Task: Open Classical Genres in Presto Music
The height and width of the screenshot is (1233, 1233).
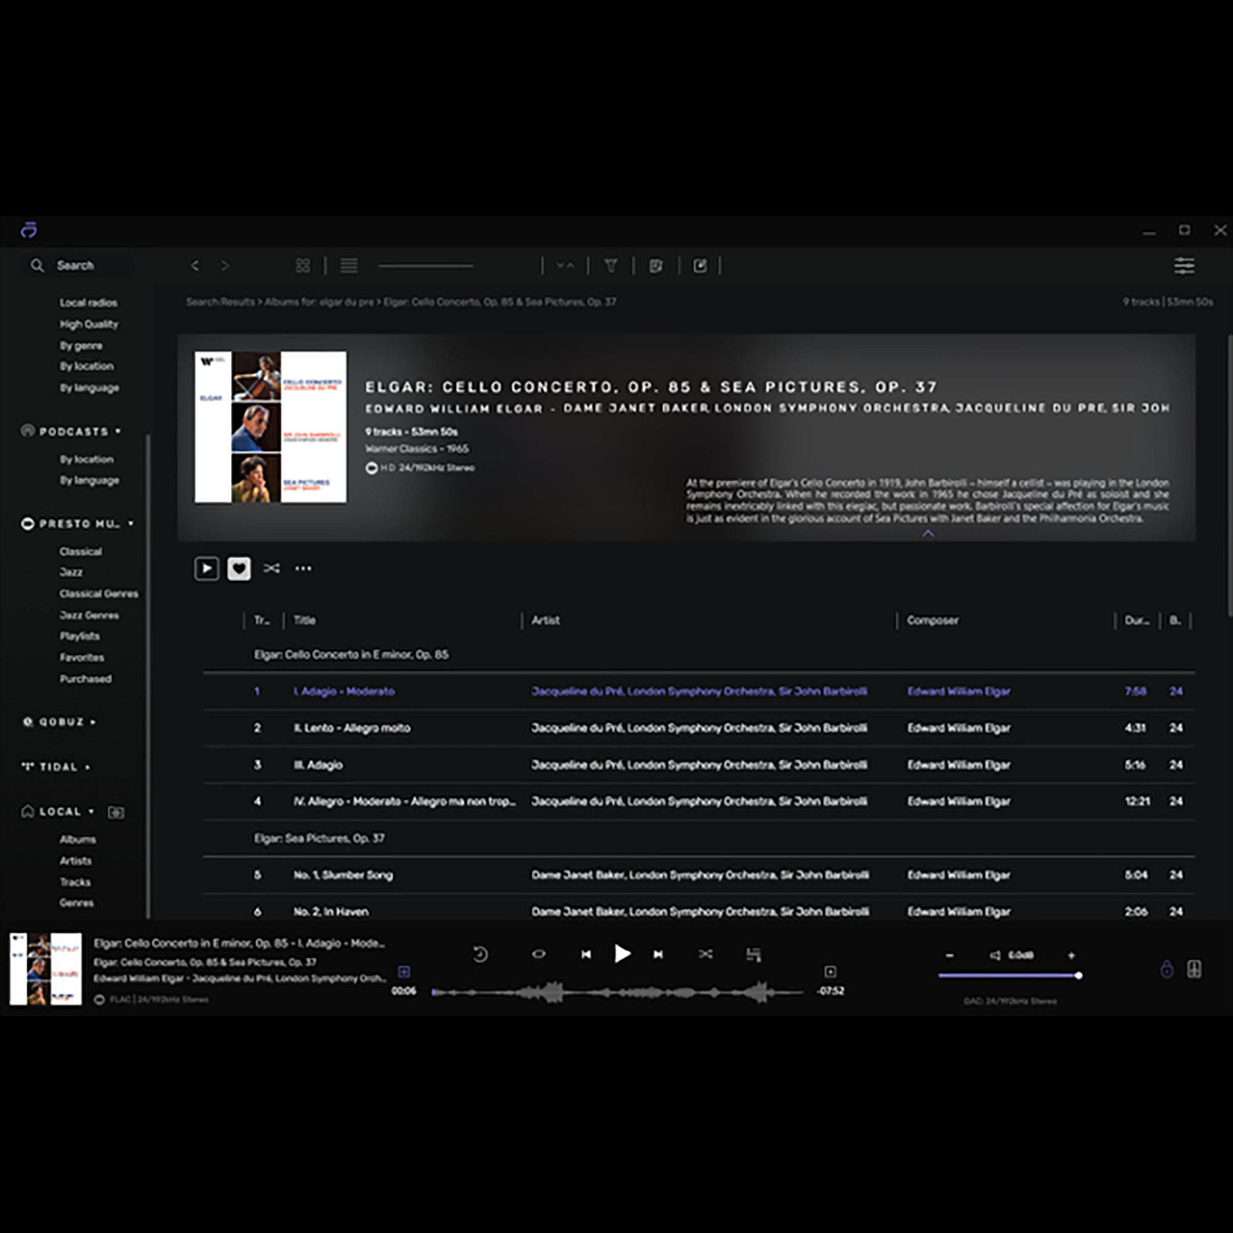Action: [x=98, y=594]
